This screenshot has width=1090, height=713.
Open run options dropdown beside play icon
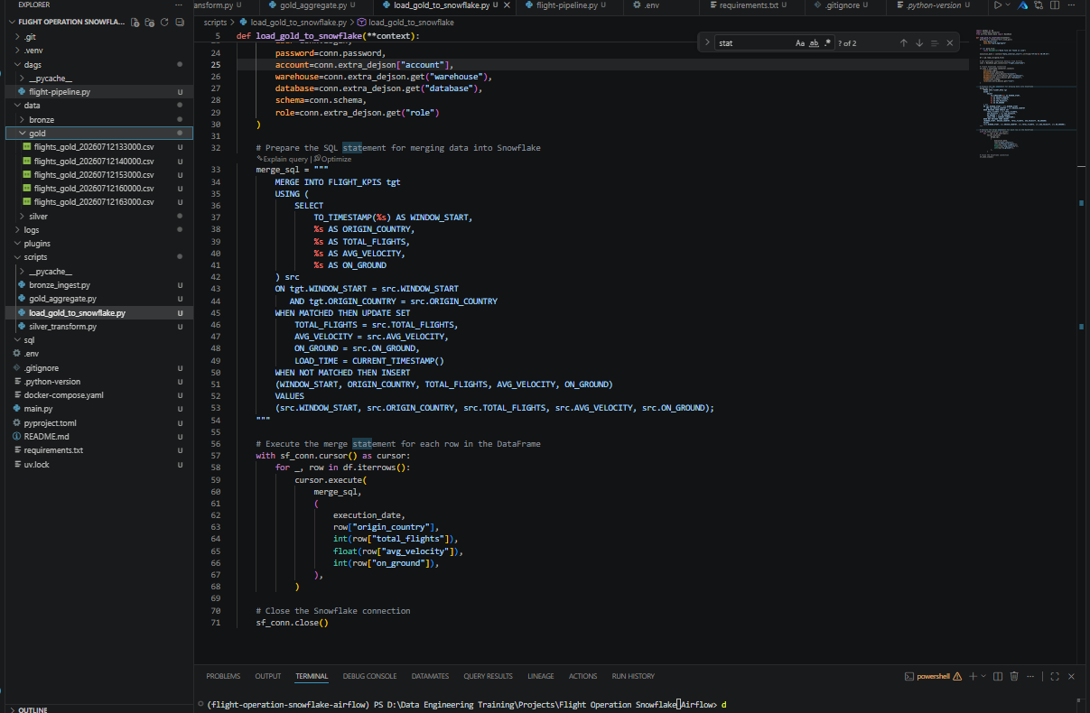[1009, 5]
